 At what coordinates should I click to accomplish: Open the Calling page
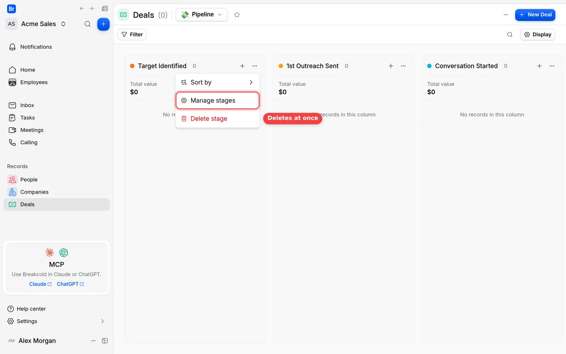57,142
